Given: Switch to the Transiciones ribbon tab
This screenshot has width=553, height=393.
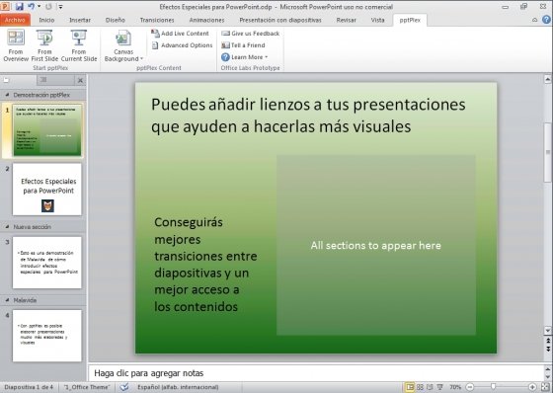Looking at the screenshot, I should [x=157, y=20].
